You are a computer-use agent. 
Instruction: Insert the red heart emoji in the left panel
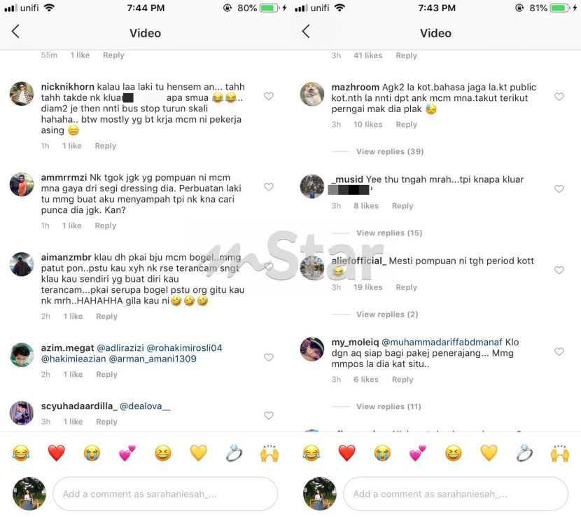pyautogui.click(x=56, y=453)
